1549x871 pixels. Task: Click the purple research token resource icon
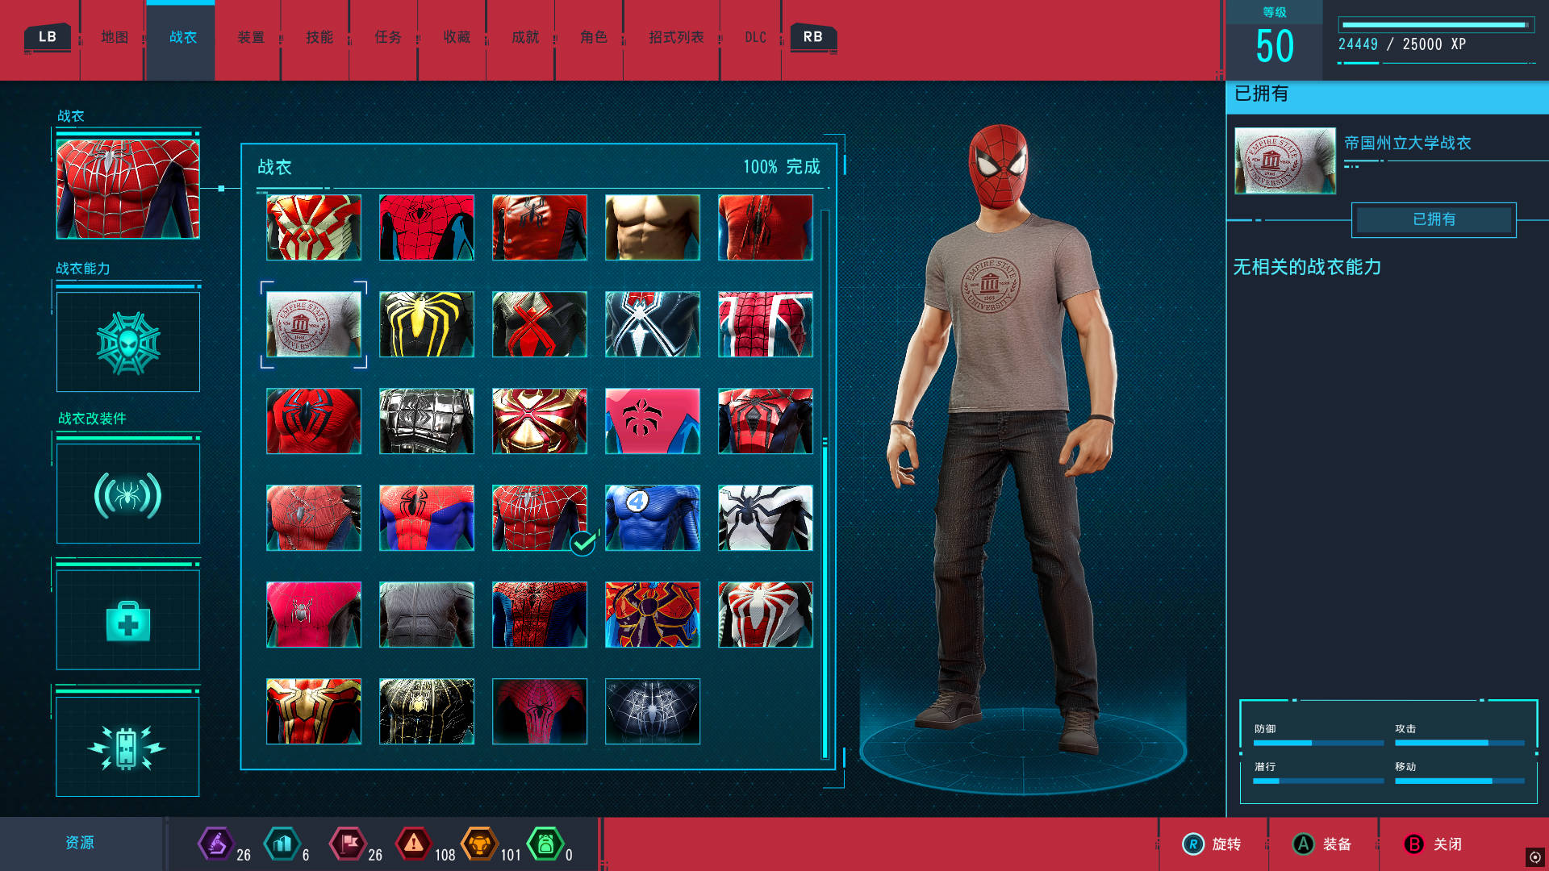click(215, 844)
